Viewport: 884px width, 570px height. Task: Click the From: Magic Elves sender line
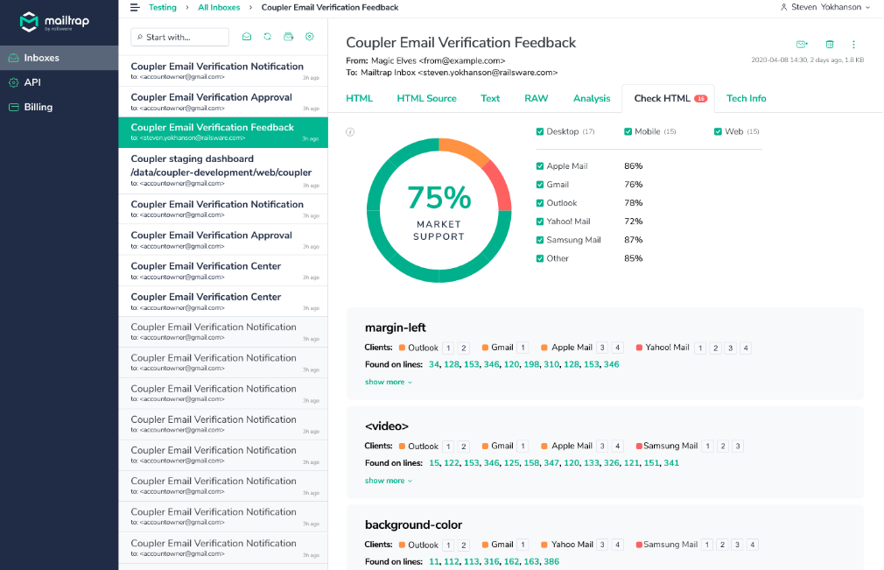[425, 61]
